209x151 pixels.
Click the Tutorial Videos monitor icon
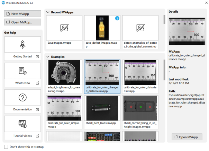[22, 124]
